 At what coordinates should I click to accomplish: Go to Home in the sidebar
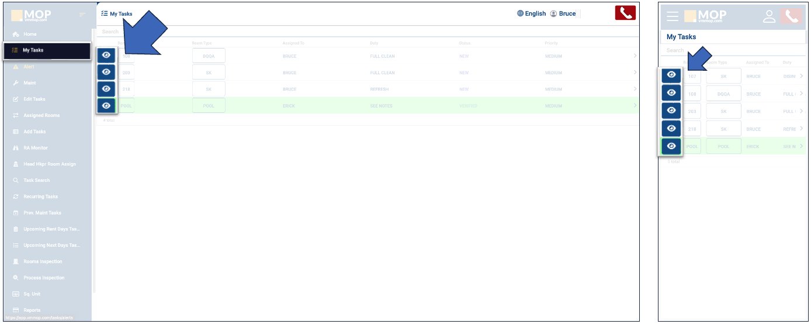click(x=29, y=35)
